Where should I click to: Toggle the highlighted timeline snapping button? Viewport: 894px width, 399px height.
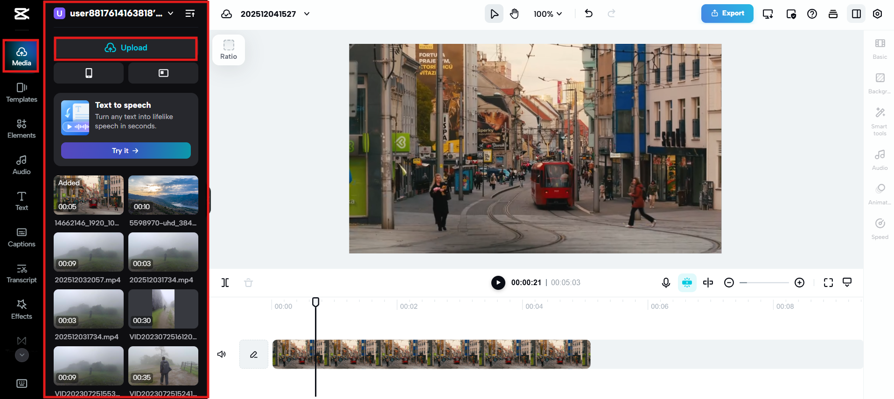tap(687, 283)
